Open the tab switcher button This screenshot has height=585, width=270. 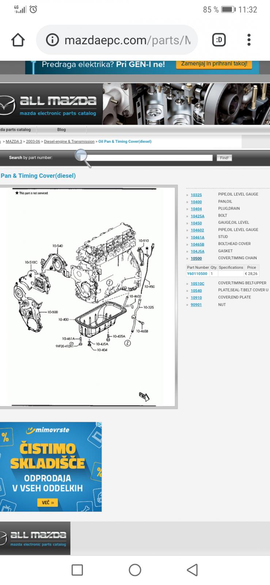tap(219, 40)
